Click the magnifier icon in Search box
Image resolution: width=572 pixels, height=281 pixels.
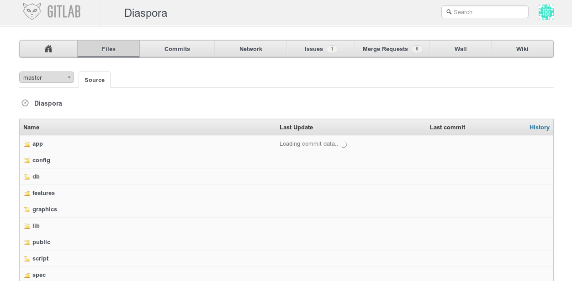tap(449, 12)
